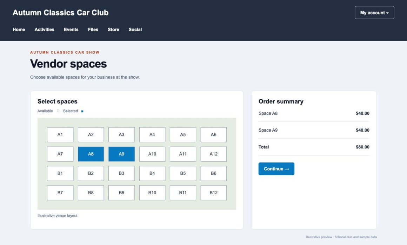Image resolution: width=407 pixels, height=245 pixels.
Task: Open the Events menu item
Action: tap(71, 29)
